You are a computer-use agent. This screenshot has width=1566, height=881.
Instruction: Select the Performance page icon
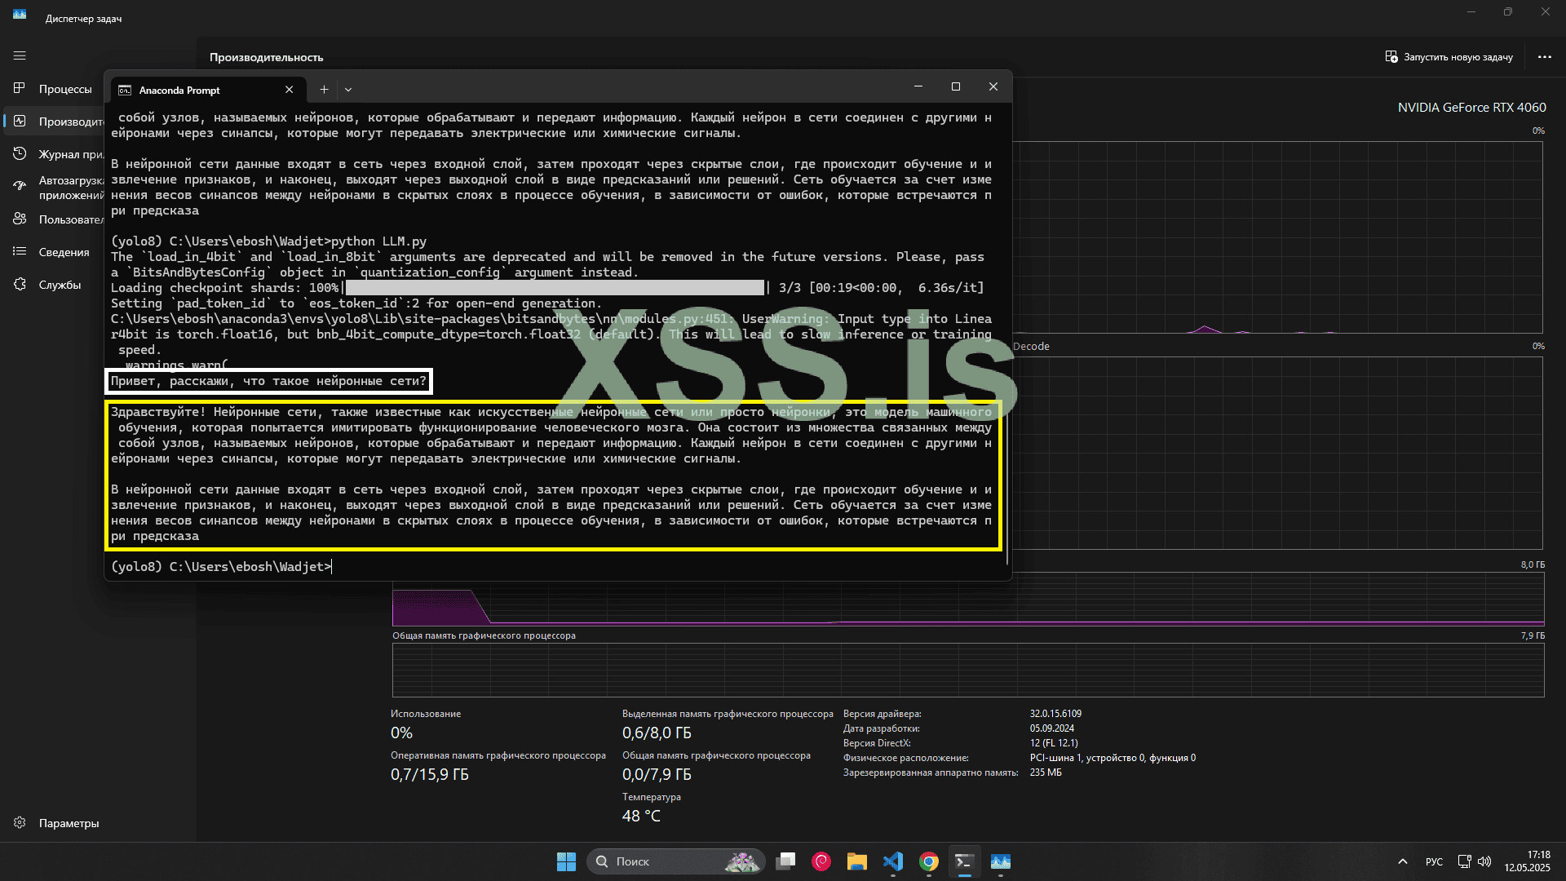20,121
